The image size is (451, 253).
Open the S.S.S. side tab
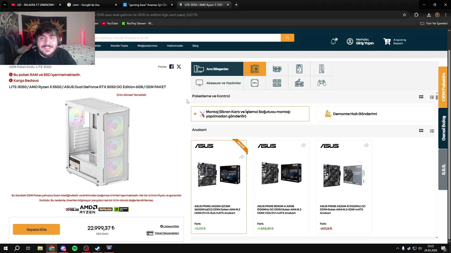click(443, 169)
